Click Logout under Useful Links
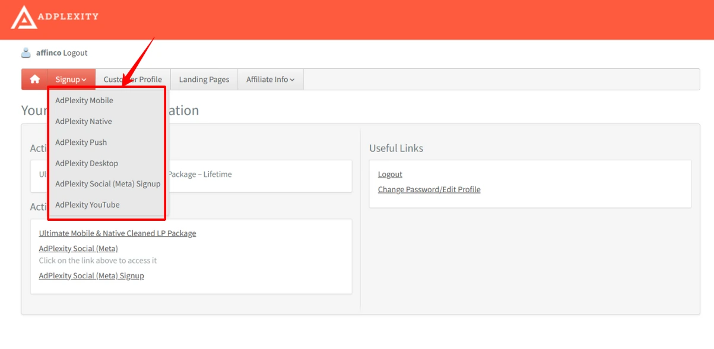 tap(390, 174)
